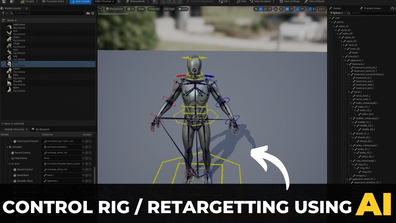This screenshot has width=396, height=223.
Task: Click hand_l connector value
Action: 62,175
